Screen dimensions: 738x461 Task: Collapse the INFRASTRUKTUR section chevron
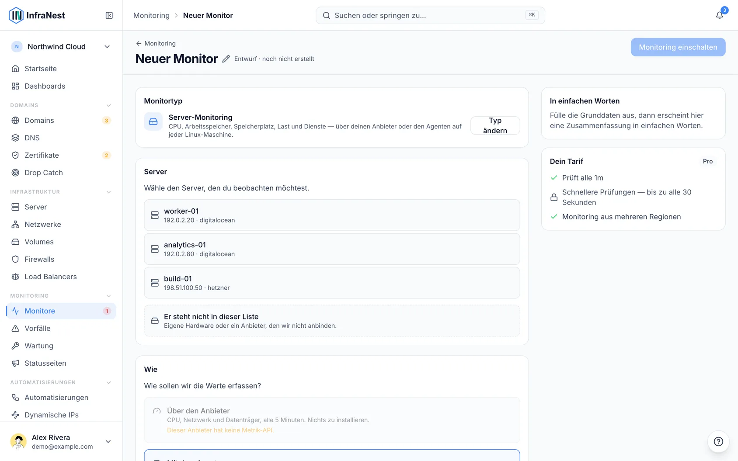pos(108,192)
